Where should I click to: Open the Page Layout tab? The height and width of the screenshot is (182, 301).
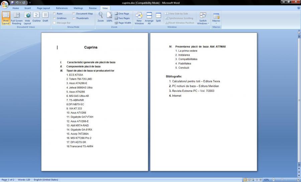click(43, 8)
